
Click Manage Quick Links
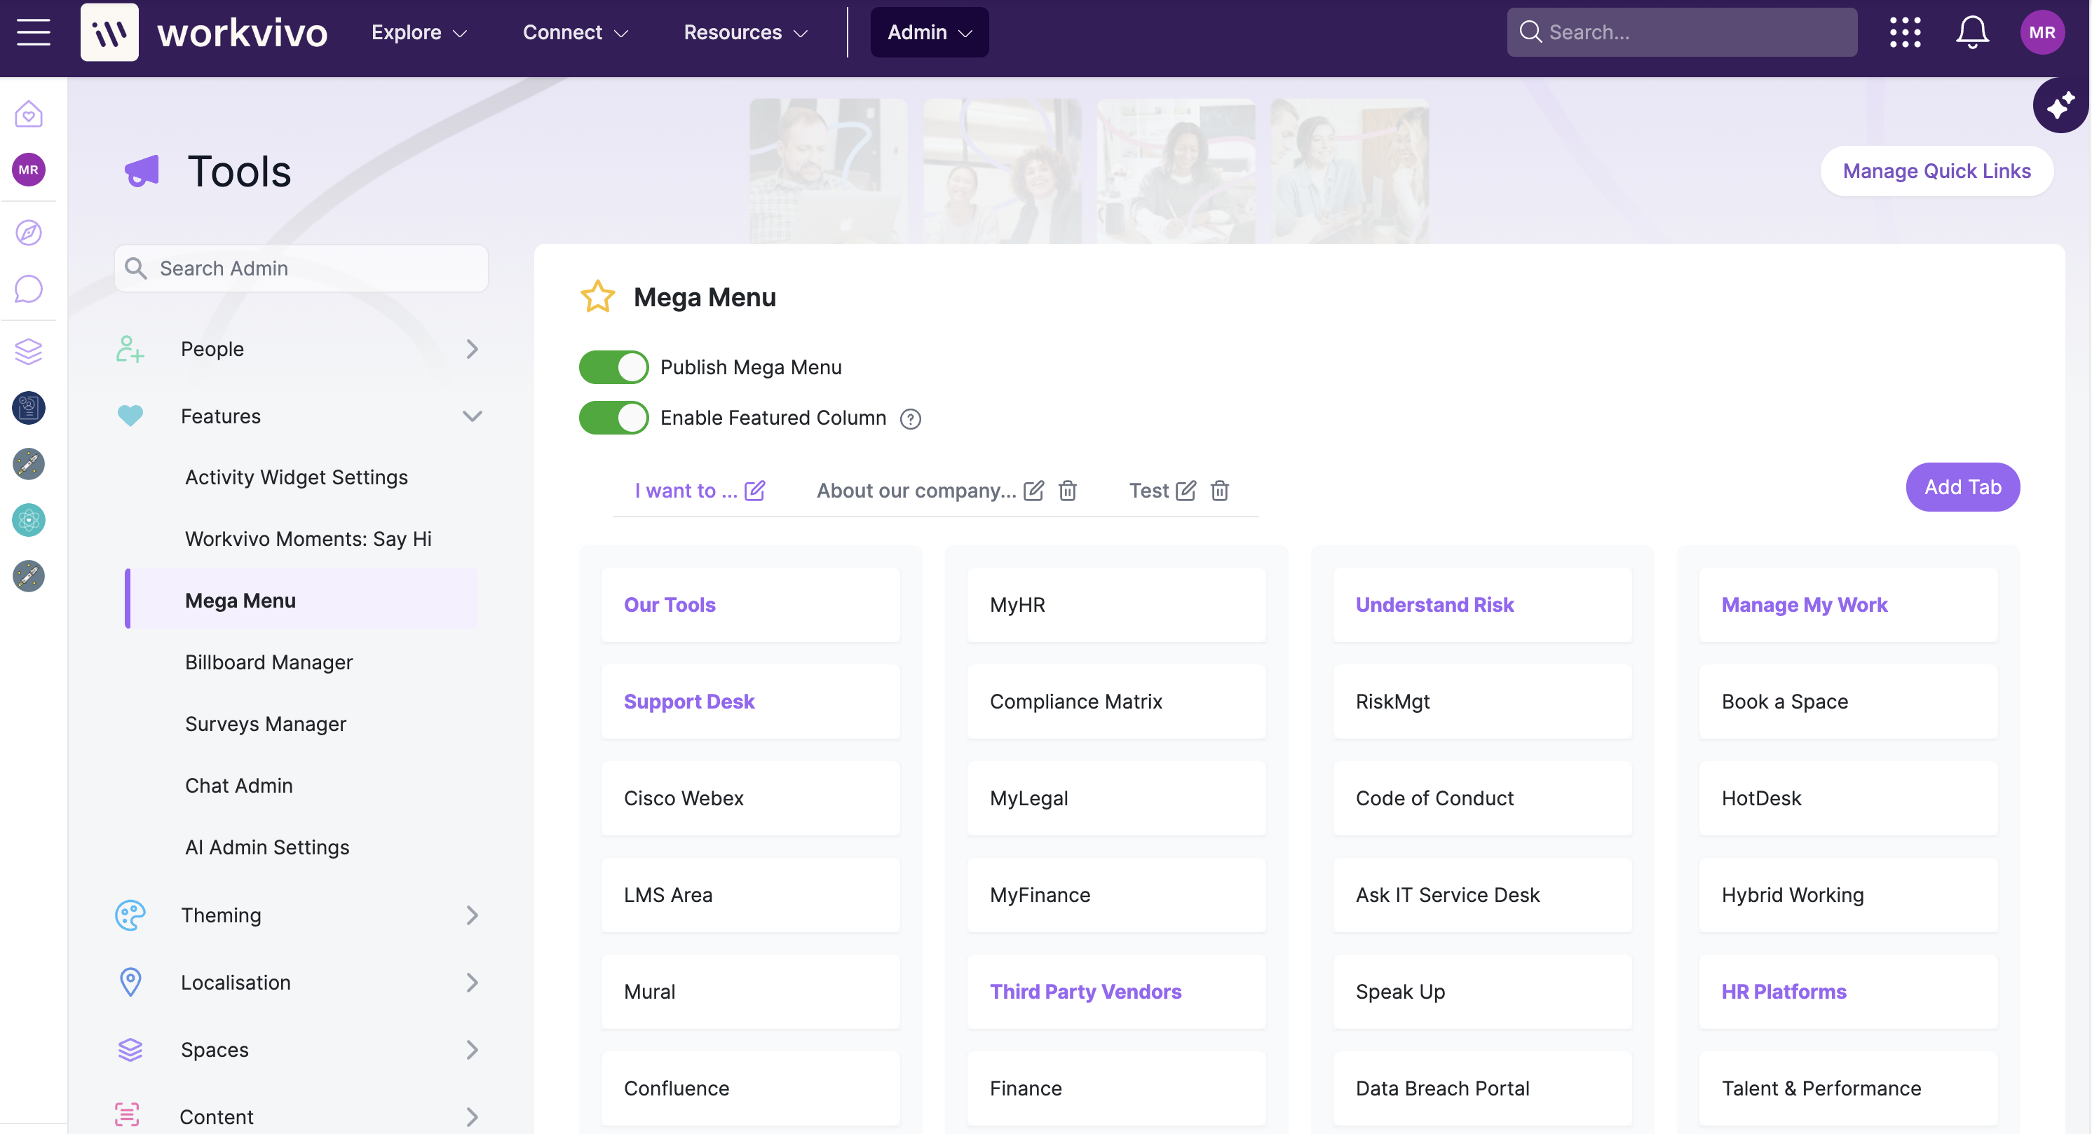1936,171
